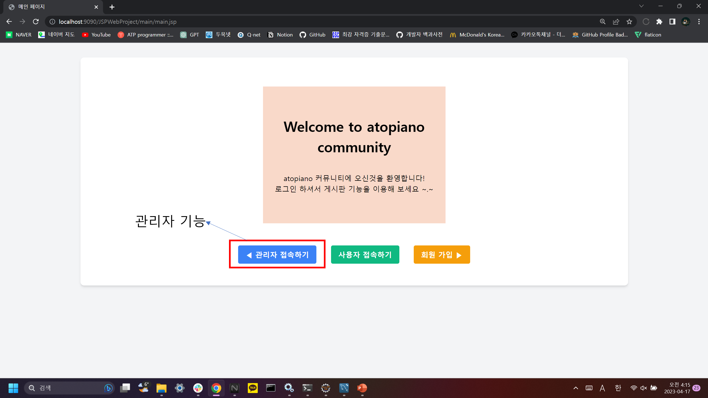The image size is (708, 398).
Task: Open PowerPoint from the taskbar
Action: (x=362, y=388)
